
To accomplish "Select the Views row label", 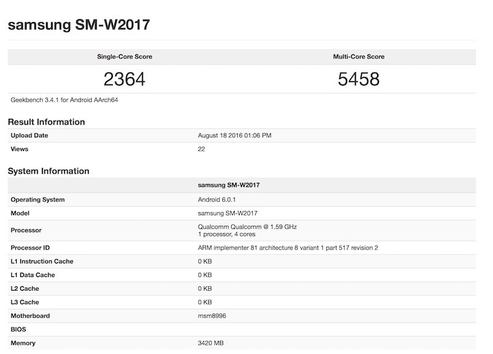I will [x=19, y=149].
